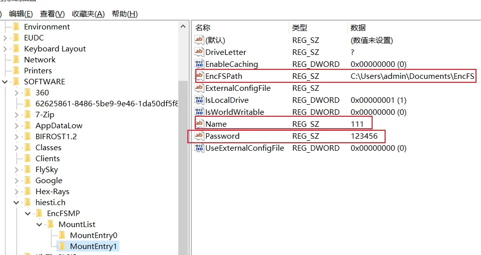The image size is (481, 255).
Task: Collapse the MountList tree node
Action: 39,225
